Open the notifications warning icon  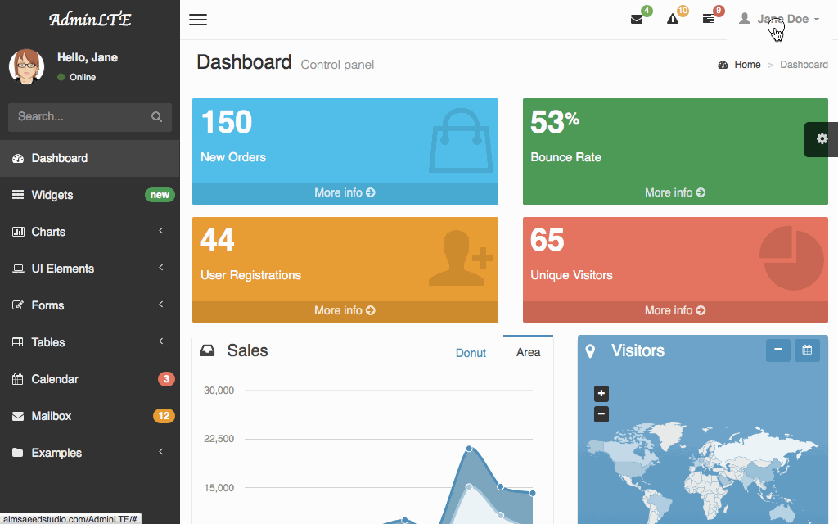click(x=673, y=20)
